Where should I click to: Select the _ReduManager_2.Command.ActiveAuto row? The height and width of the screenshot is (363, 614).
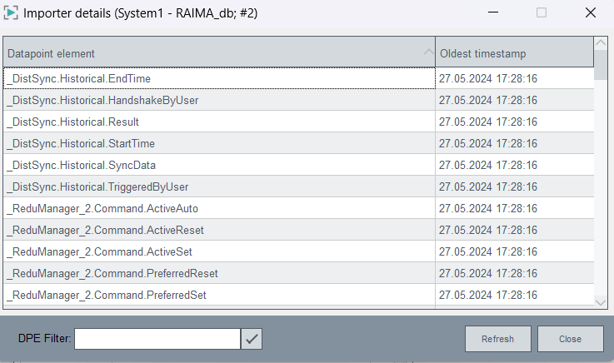coord(218,208)
